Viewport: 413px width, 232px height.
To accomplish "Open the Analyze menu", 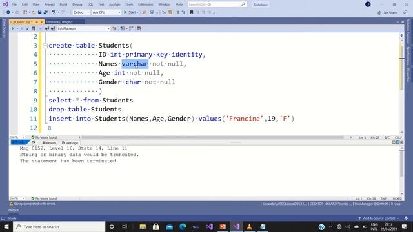I will (x=115, y=5).
